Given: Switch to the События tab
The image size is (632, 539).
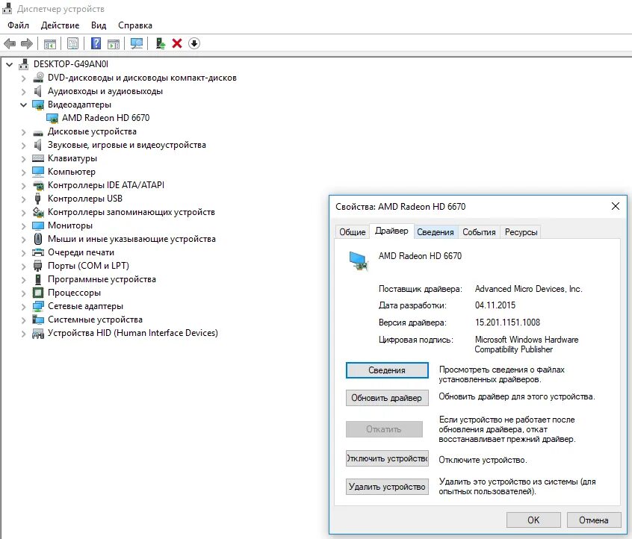Looking at the screenshot, I should 479,232.
